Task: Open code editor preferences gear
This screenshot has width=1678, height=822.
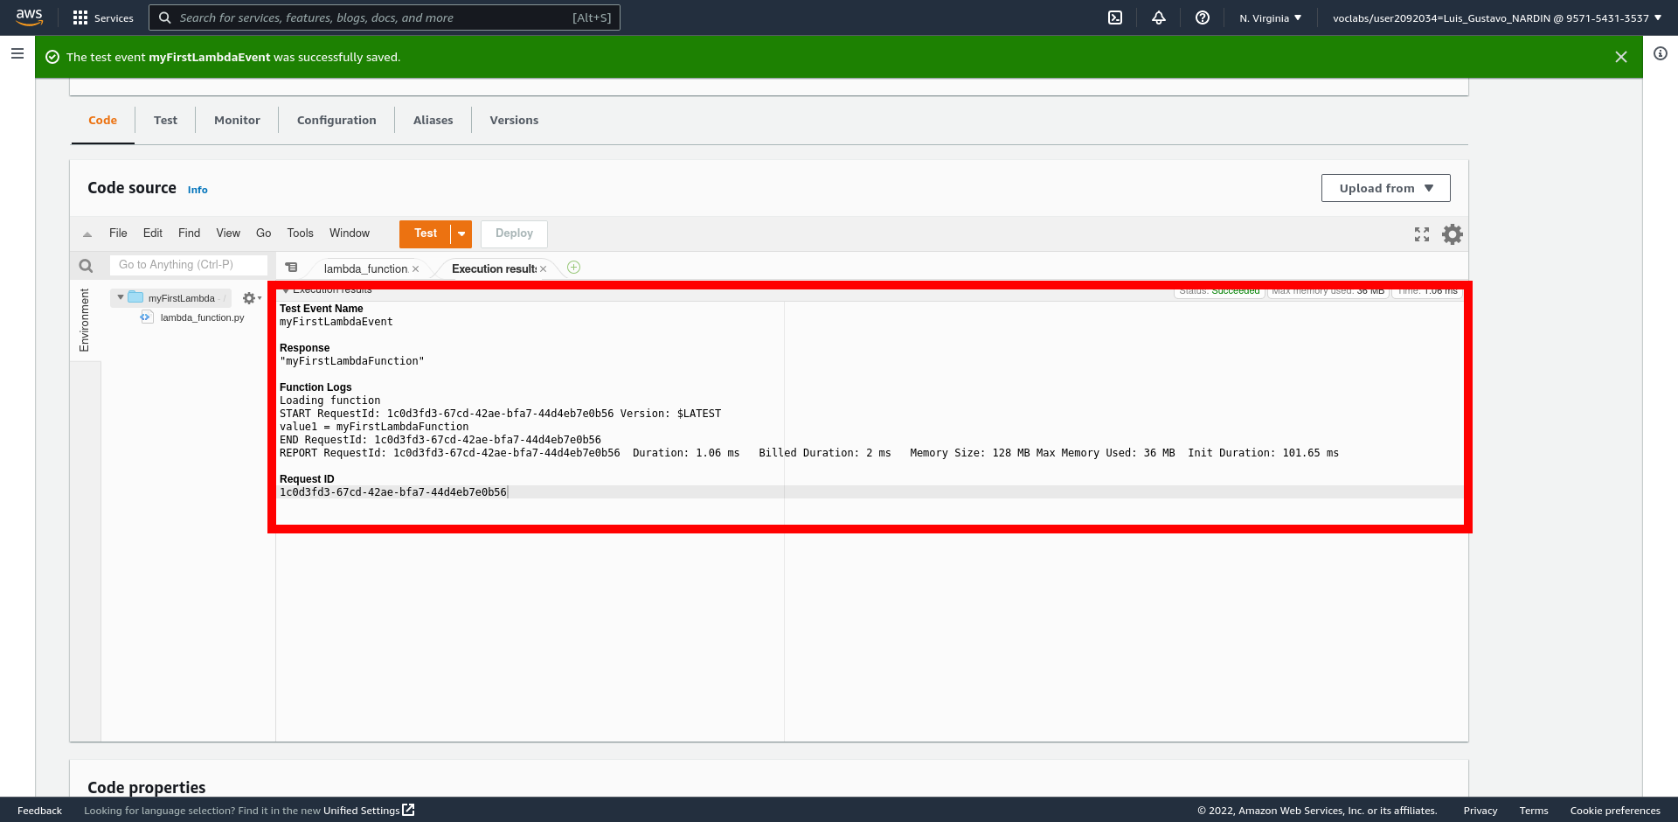Action: pyautogui.click(x=1452, y=234)
